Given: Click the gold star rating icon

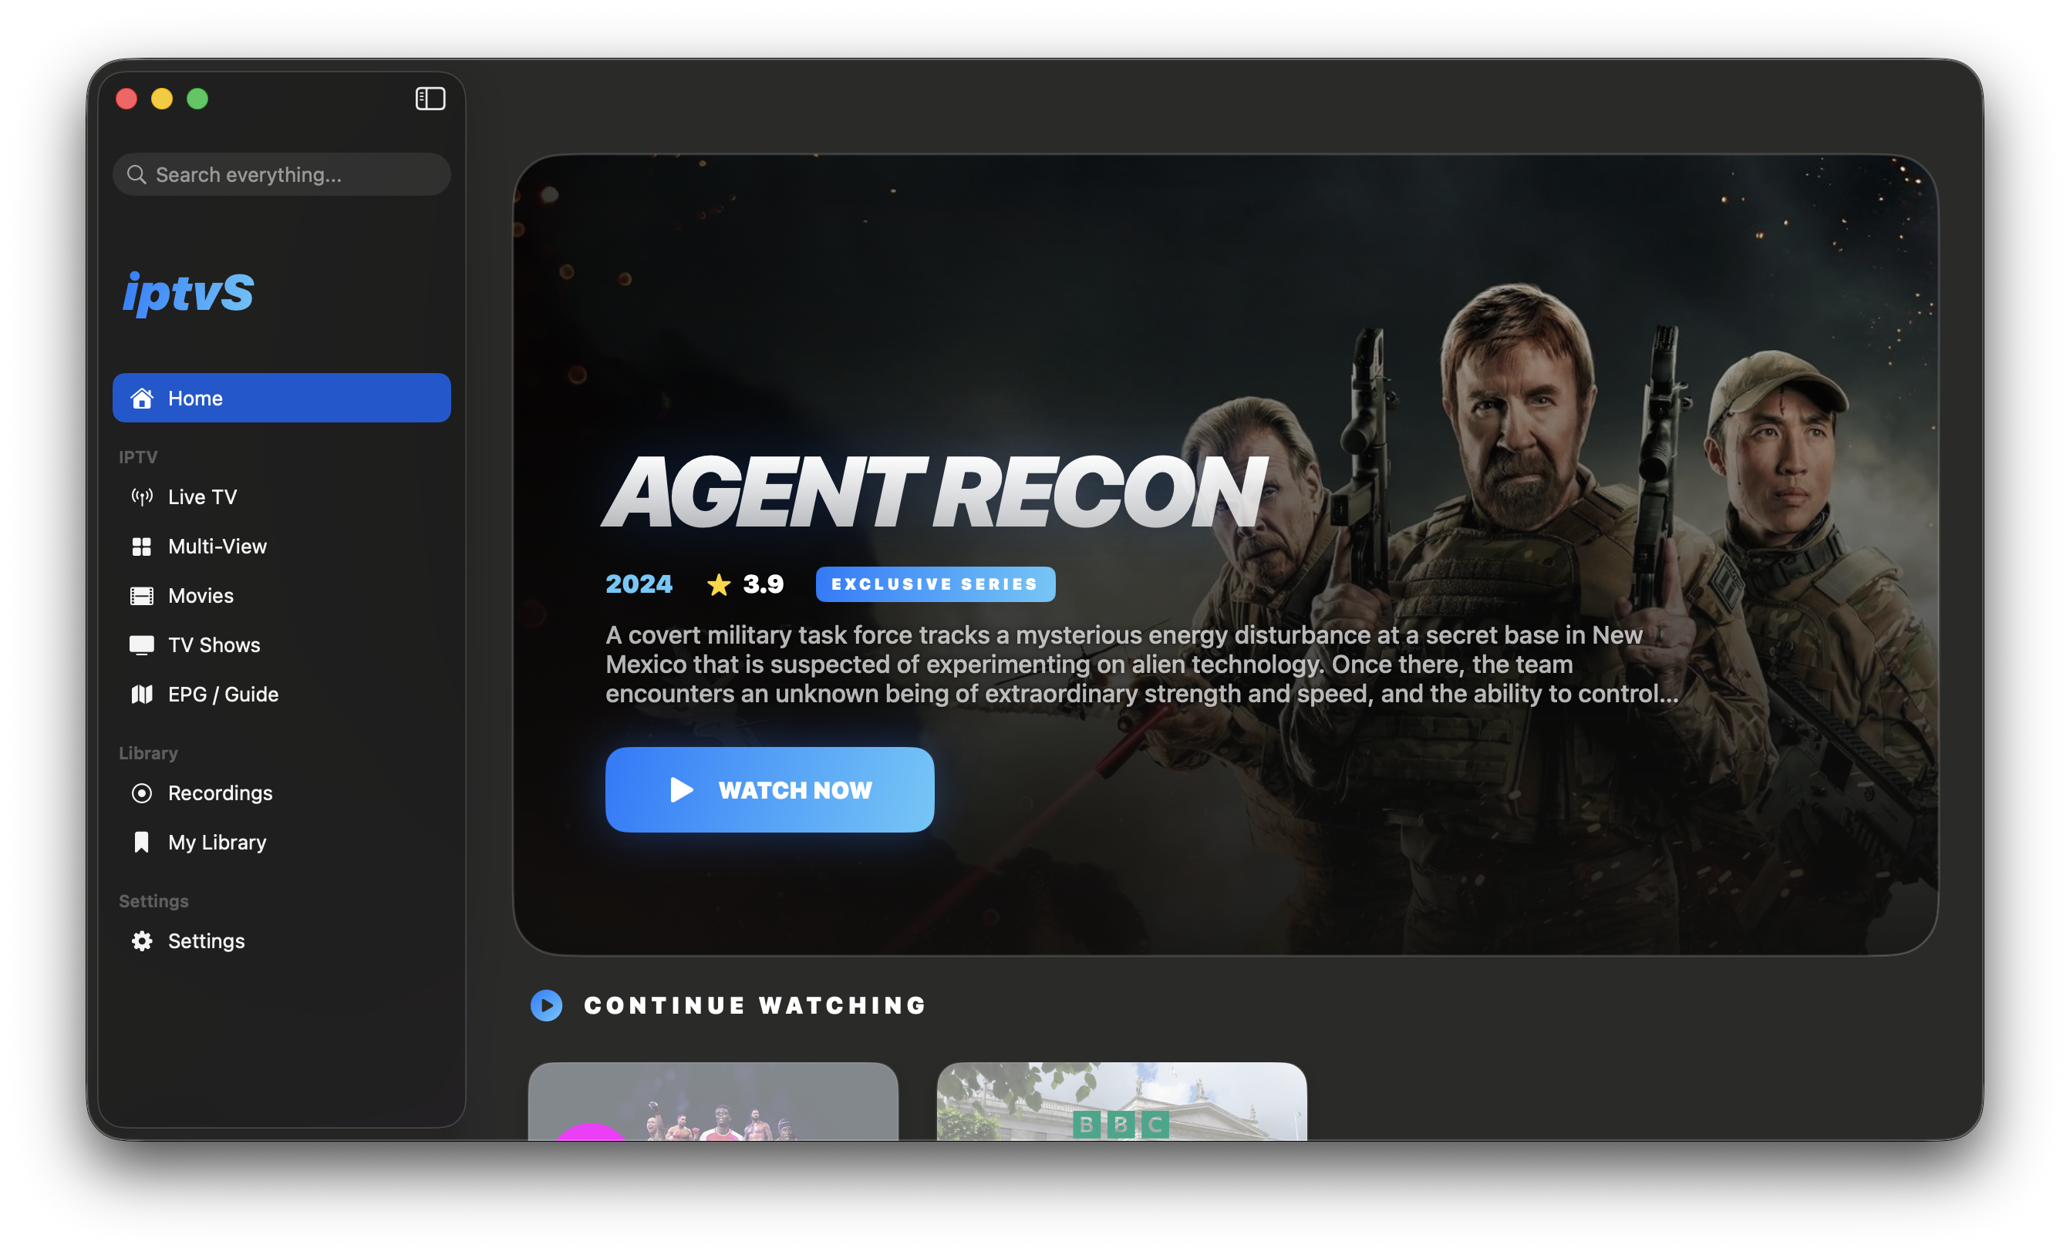Looking at the screenshot, I should tap(719, 584).
